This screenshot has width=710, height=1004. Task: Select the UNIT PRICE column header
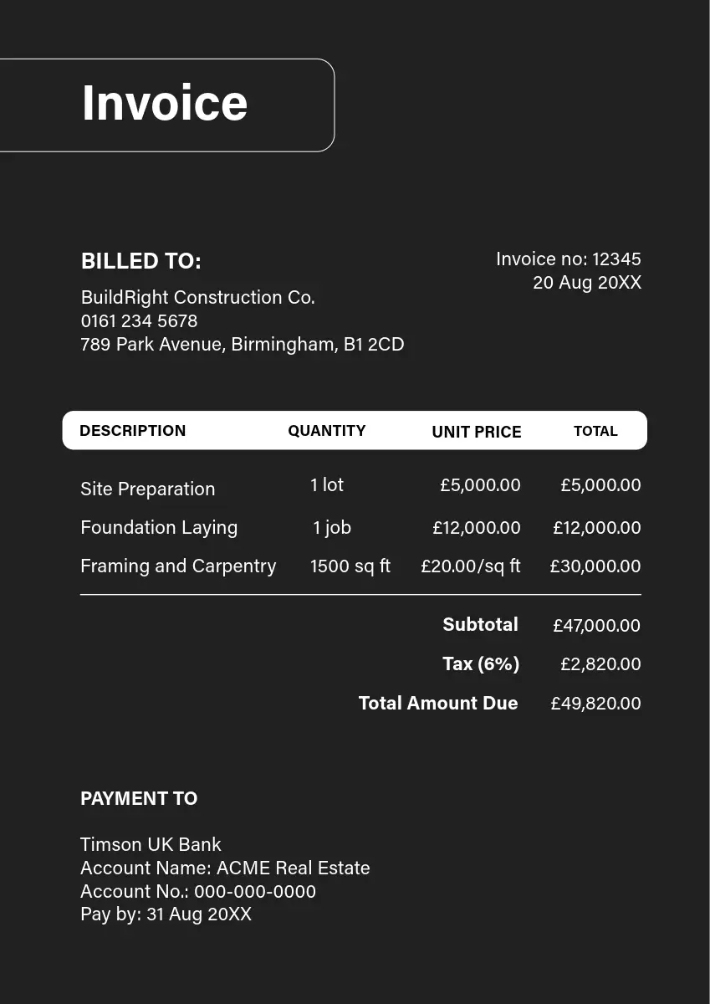(476, 432)
